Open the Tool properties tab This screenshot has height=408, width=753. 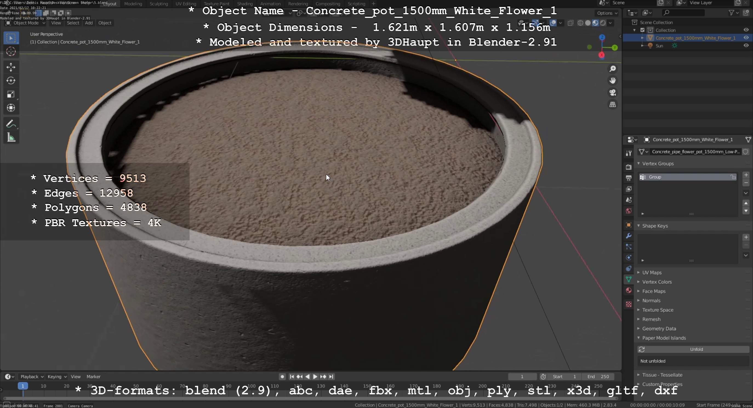[629, 153]
